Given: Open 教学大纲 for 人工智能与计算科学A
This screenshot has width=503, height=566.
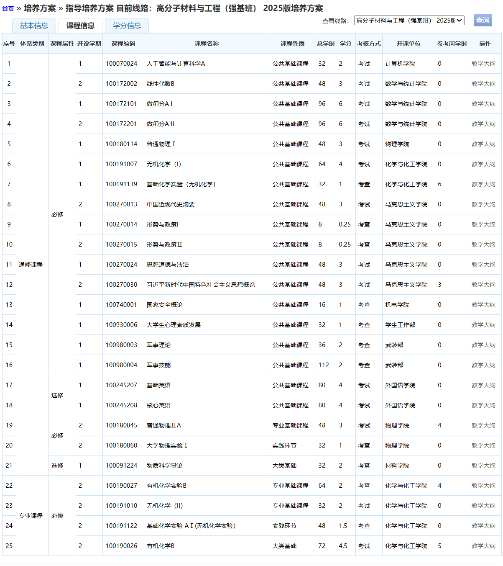Looking at the screenshot, I should [x=483, y=64].
